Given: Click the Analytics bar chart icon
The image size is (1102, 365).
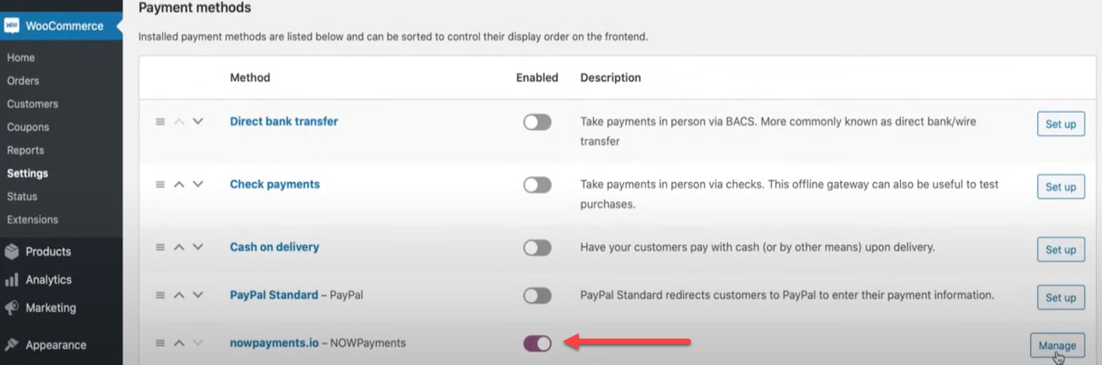Looking at the screenshot, I should [11, 280].
